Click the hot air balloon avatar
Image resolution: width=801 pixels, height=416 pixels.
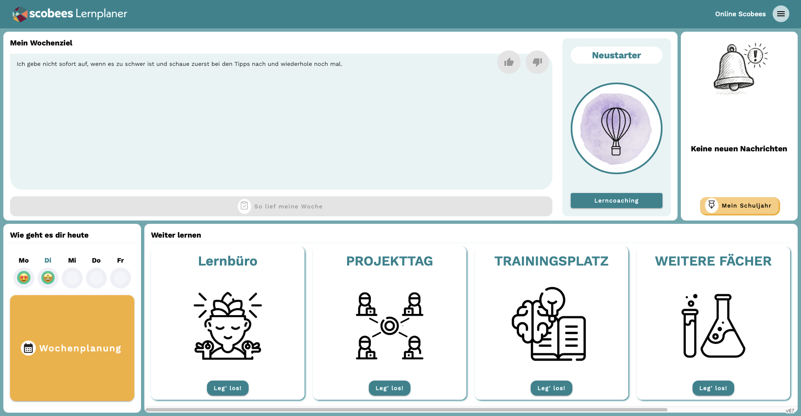[x=616, y=128]
